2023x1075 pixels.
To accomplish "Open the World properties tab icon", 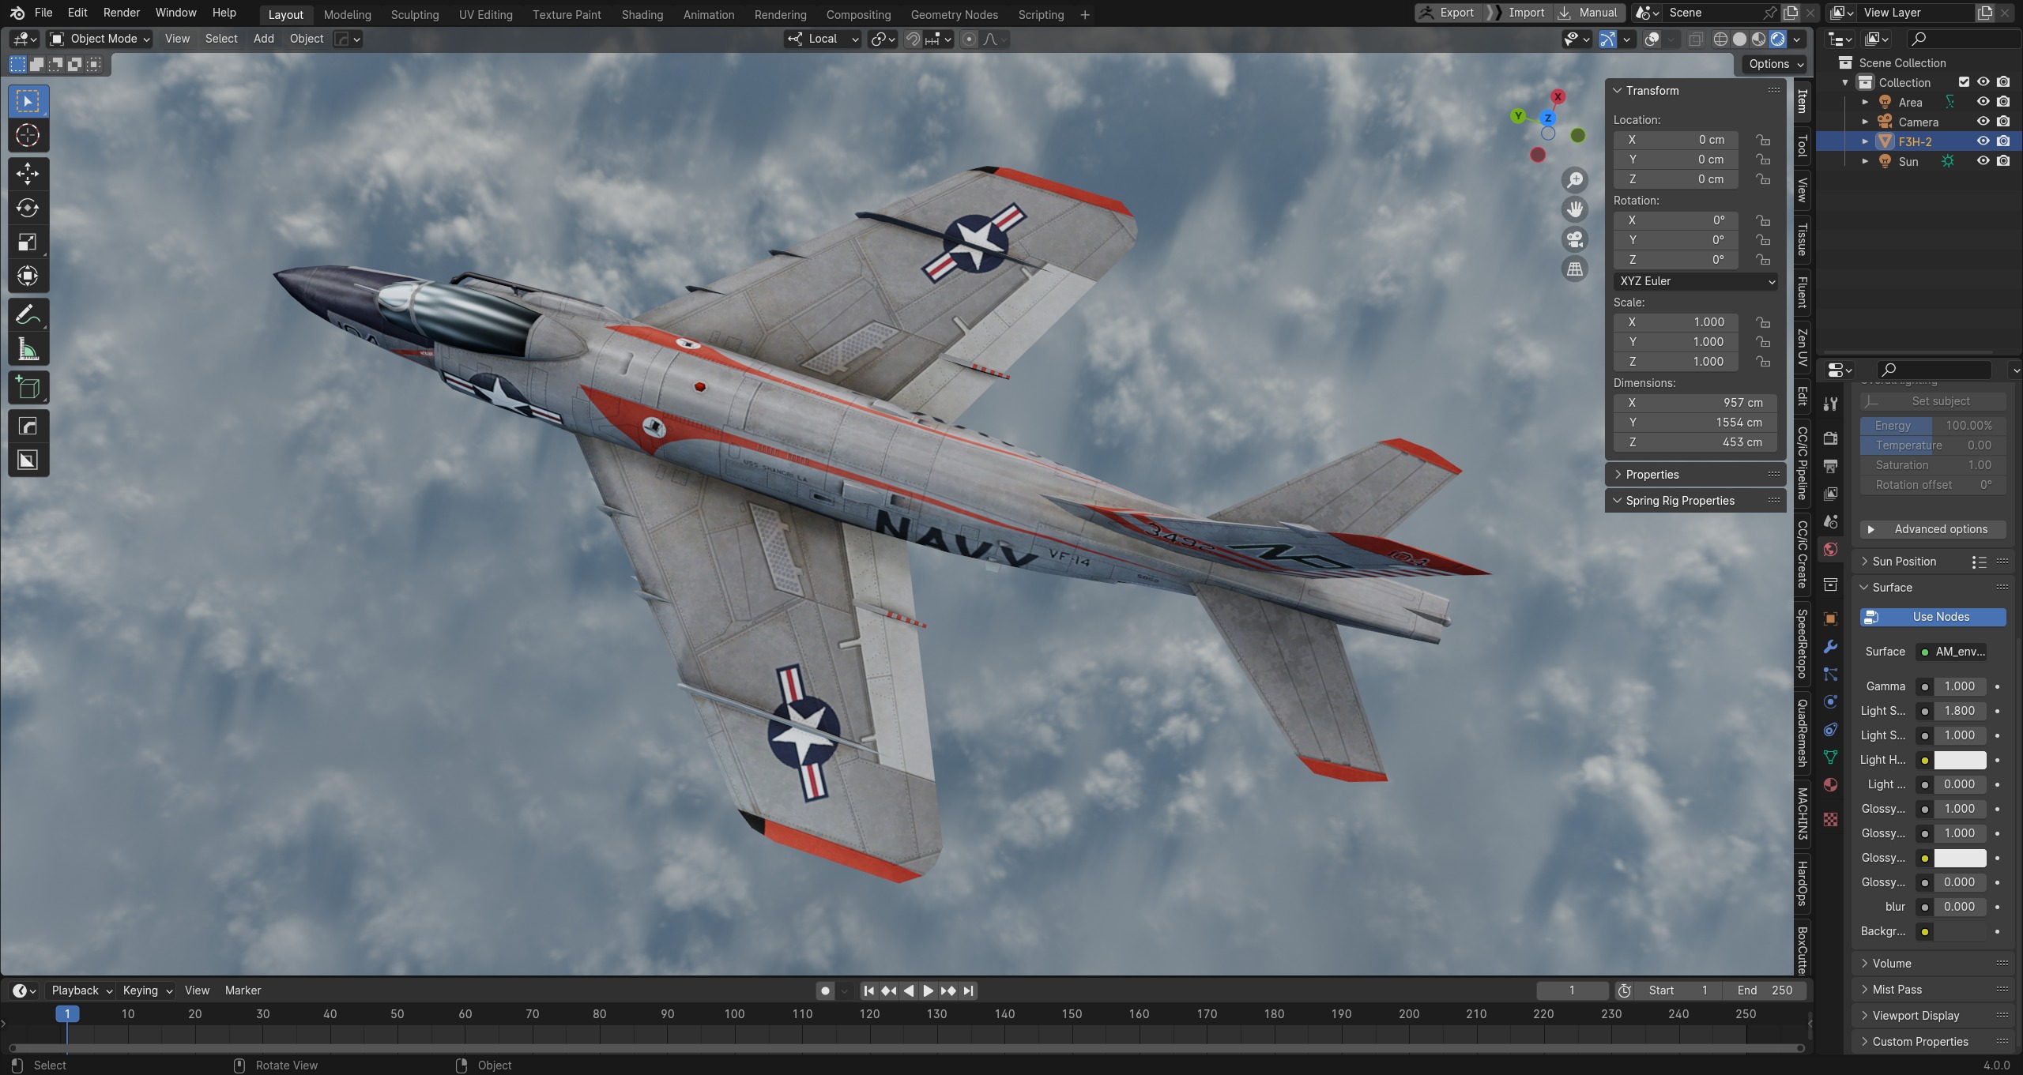I will point(1830,550).
